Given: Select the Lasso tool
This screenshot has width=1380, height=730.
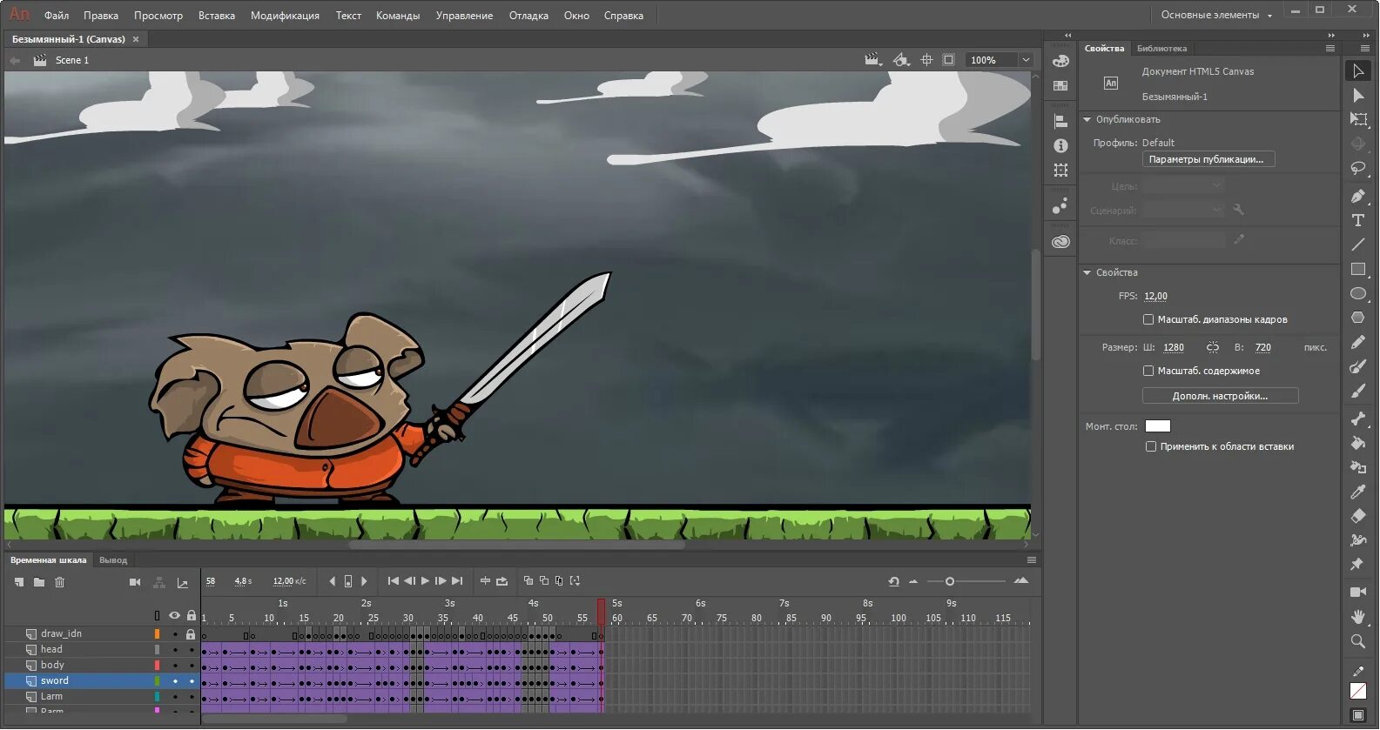Looking at the screenshot, I should 1358,168.
